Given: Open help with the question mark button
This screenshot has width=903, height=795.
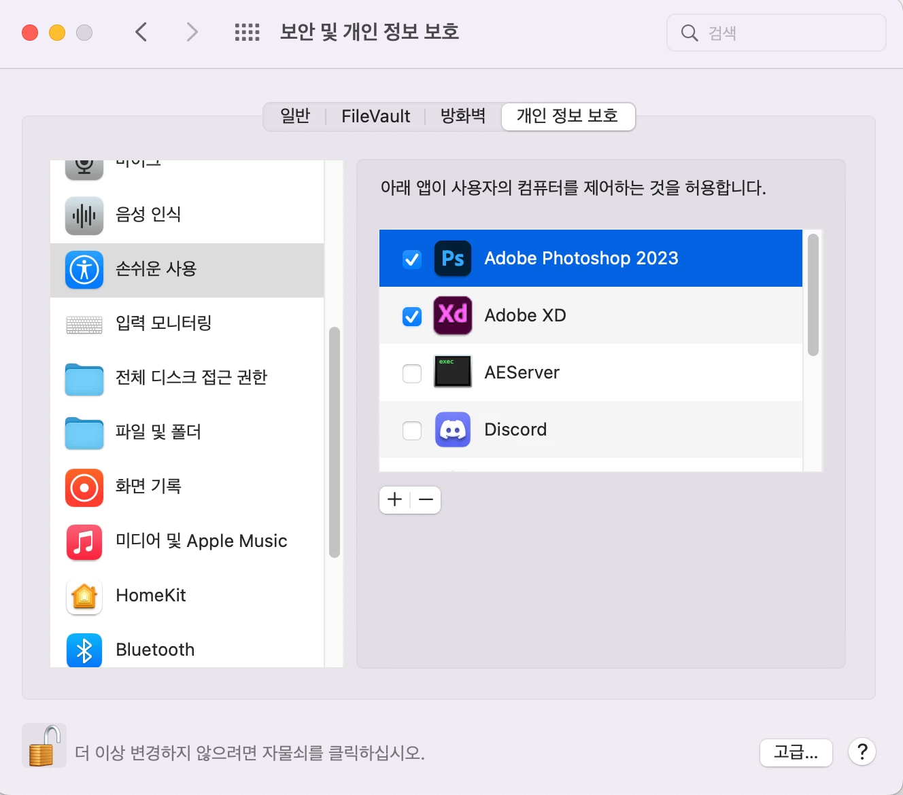Looking at the screenshot, I should click(x=862, y=752).
